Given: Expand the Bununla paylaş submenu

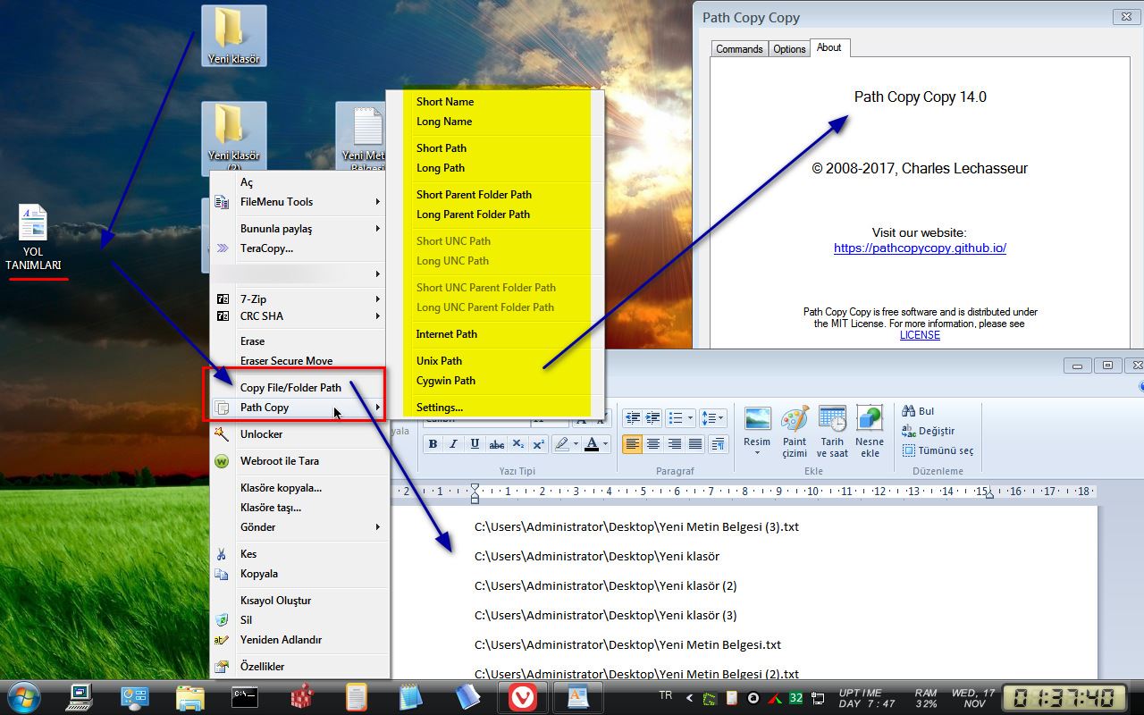Looking at the screenshot, I should point(299,229).
